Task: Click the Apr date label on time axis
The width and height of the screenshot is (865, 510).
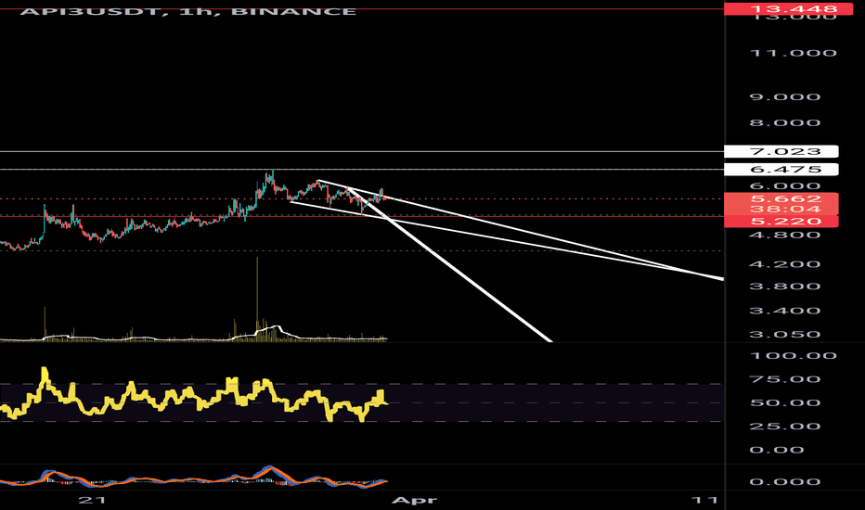Action: click(x=414, y=500)
